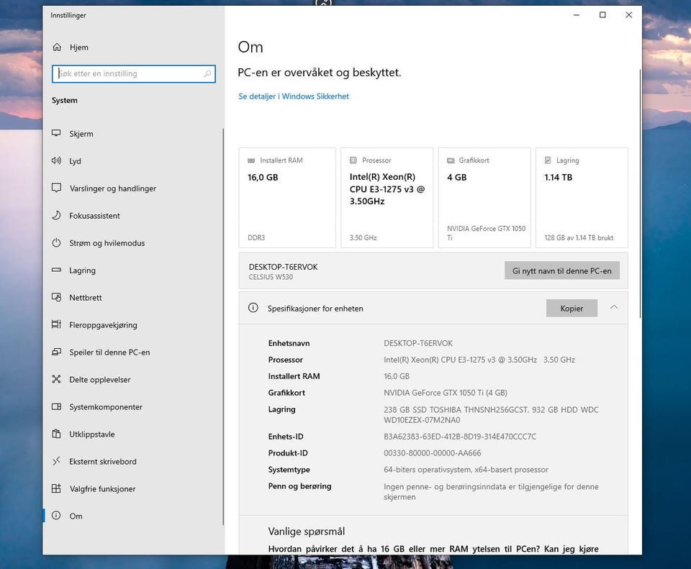This screenshot has width=691, height=569.
Task: Select Systemkomponenter in the sidebar
Action: [x=105, y=407]
